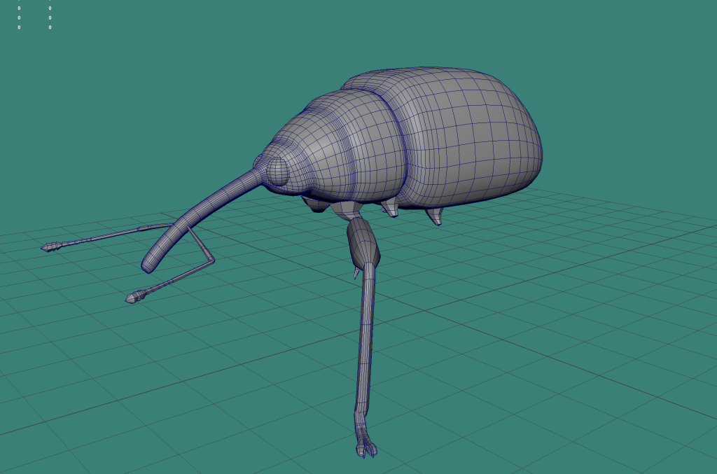
Task: Click the round eye on the weevil's head
Action: click(277, 171)
